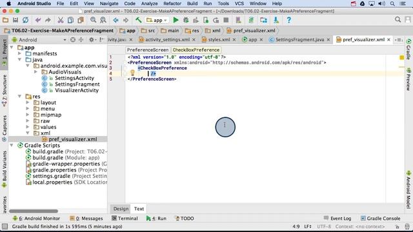The height and width of the screenshot is (232, 413).
Task: Collapse the app module tree node
Action: pos(12,47)
